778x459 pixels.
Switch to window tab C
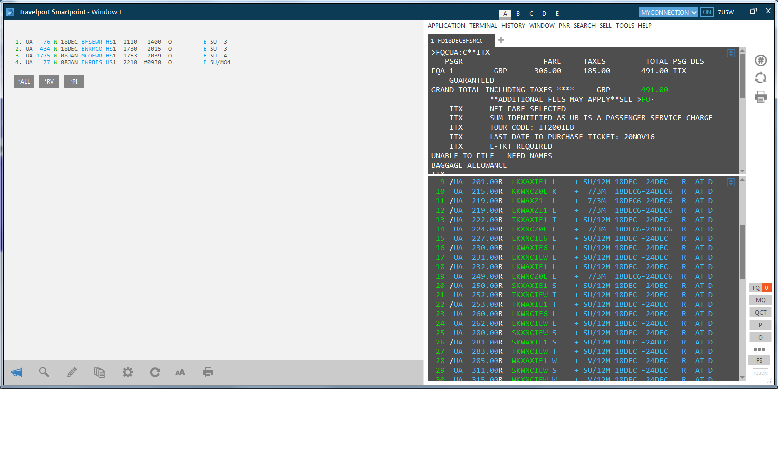[x=531, y=14]
